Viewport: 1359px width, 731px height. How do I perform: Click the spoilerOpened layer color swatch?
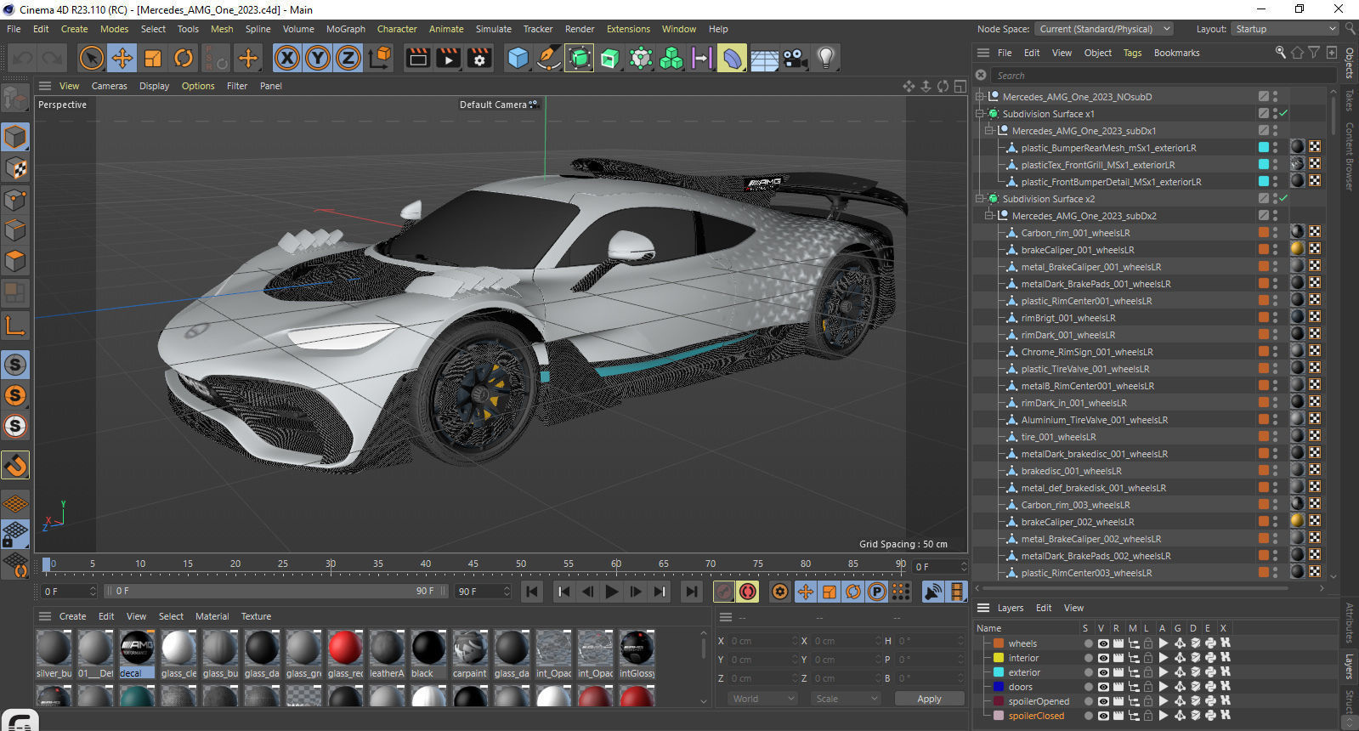[x=999, y=701]
